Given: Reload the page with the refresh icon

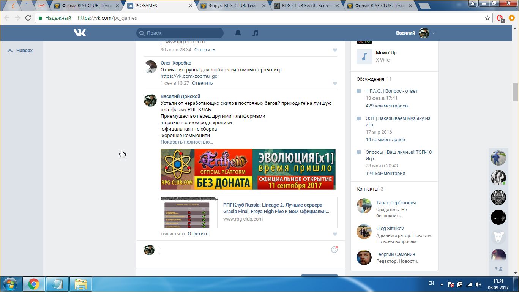Looking at the screenshot, I should coord(28,18).
